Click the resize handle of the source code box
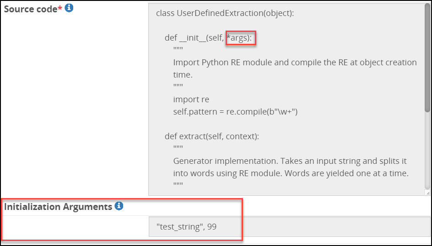The height and width of the screenshot is (246, 432). tap(427, 193)
